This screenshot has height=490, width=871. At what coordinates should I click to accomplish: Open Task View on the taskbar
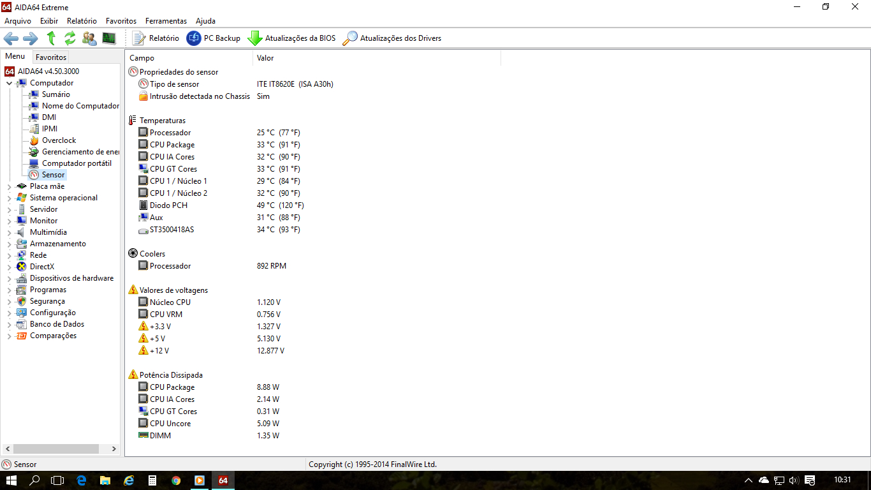[58, 480]
